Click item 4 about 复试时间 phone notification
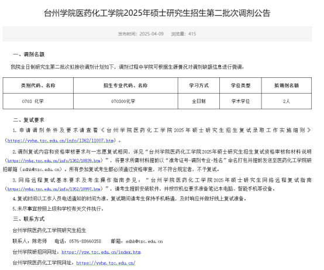This screenshot has width=324, height=270. click(x=130, y=199)
